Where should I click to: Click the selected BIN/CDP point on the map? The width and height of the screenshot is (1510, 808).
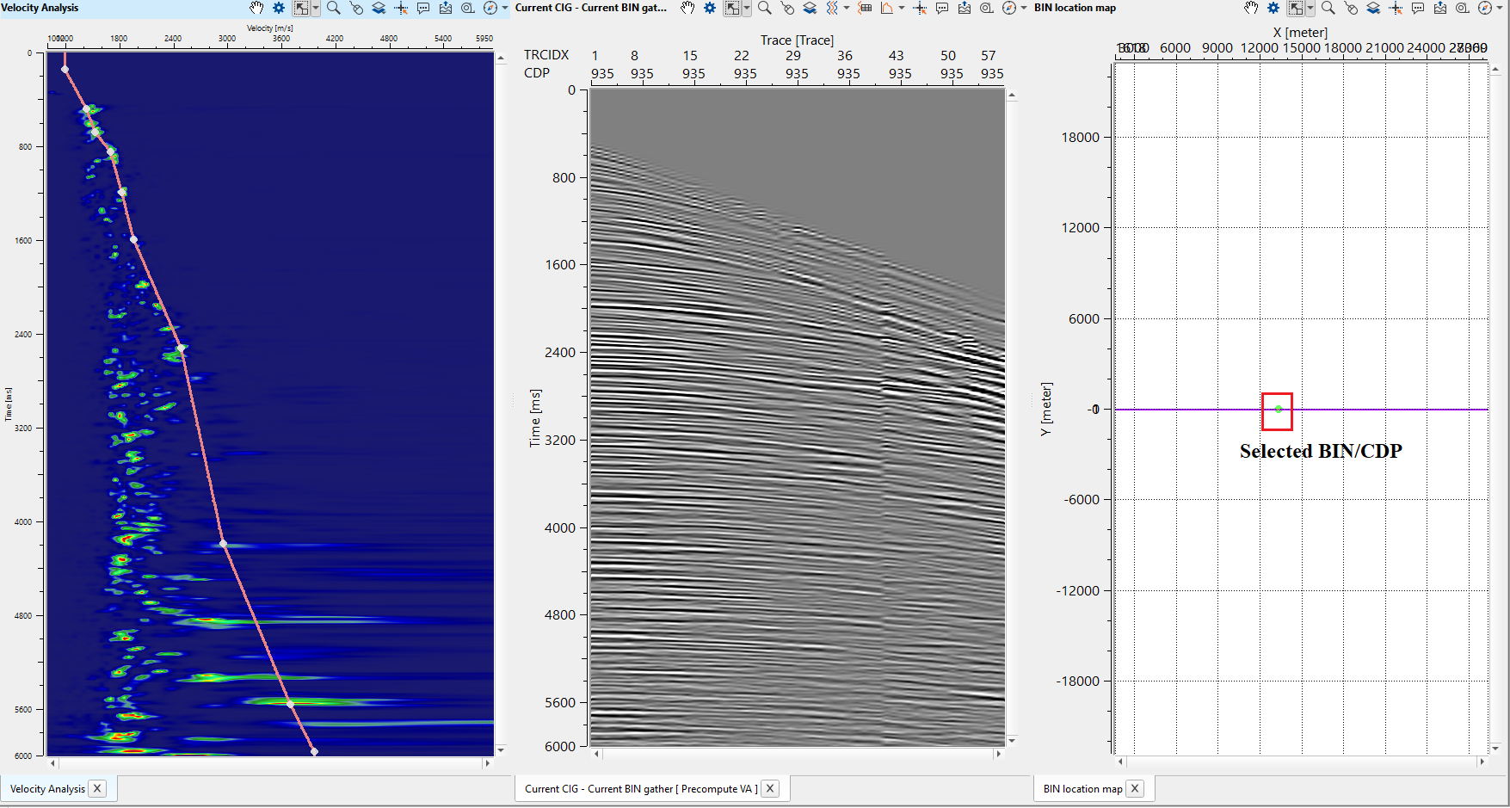pyautogui.click(x=1279, y=409)
